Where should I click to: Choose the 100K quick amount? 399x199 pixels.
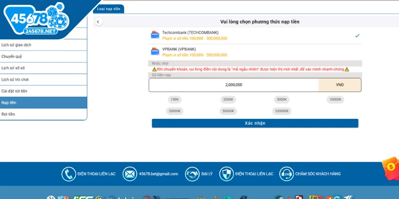pos(175,99)
